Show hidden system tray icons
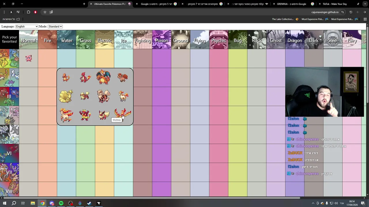This screenshot has width=369, height=207. (x=313, y=203)
